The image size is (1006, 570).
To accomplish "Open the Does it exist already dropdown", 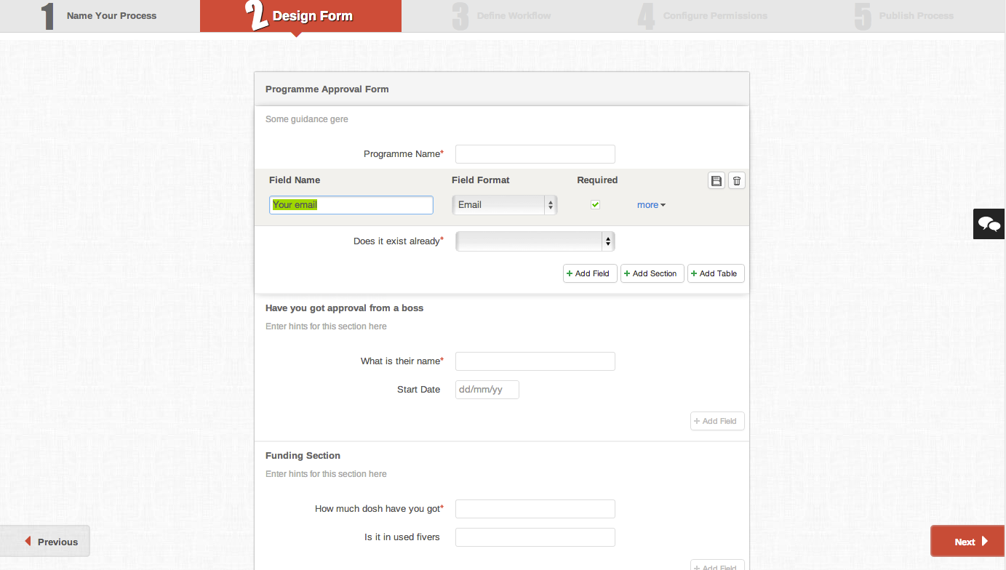I will point(535,241).
